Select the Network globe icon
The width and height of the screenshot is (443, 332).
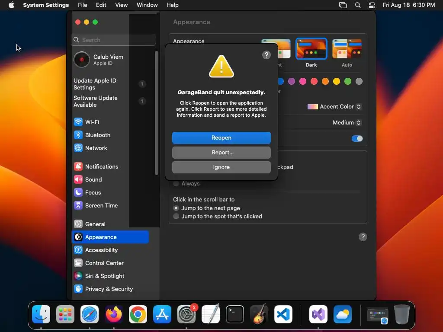click(x=78, y=148)
